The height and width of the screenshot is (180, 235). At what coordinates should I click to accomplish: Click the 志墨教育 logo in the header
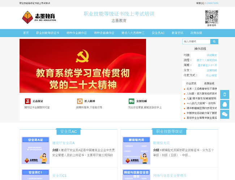tap(39, 17)
